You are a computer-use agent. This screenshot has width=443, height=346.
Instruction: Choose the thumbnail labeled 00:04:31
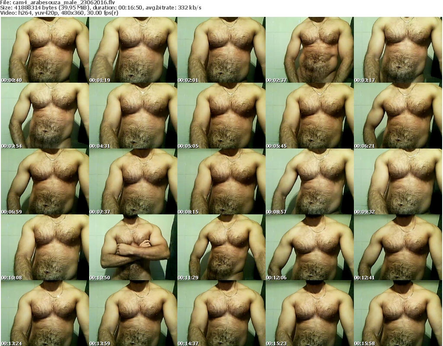coord(133,116)
